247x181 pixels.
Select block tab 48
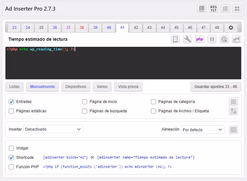pyautogui.click(x=217, y=28)
